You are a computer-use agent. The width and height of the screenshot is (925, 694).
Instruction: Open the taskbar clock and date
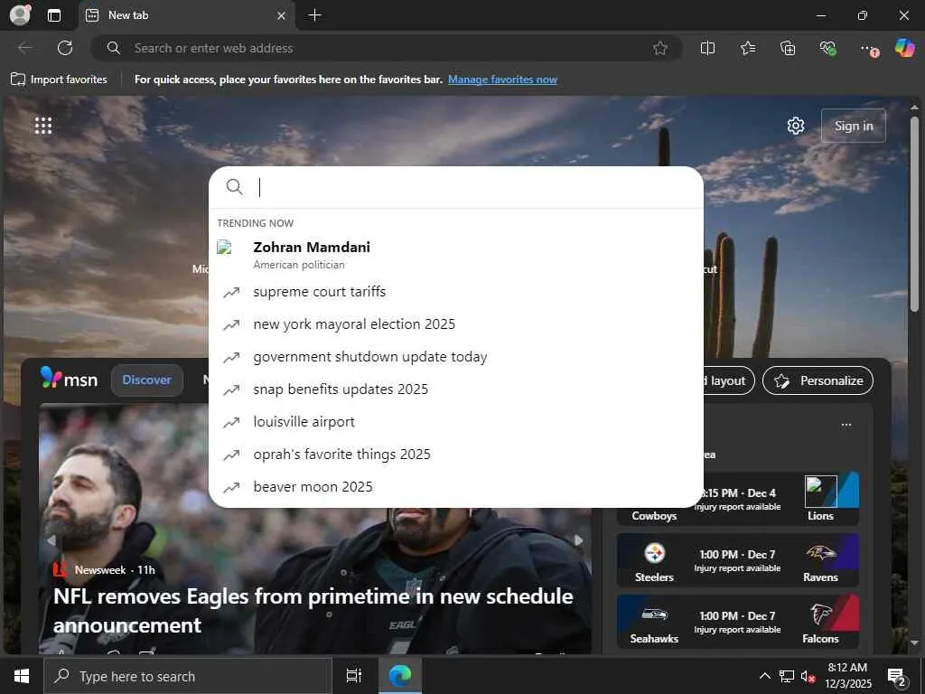click(x=847, y=676)
